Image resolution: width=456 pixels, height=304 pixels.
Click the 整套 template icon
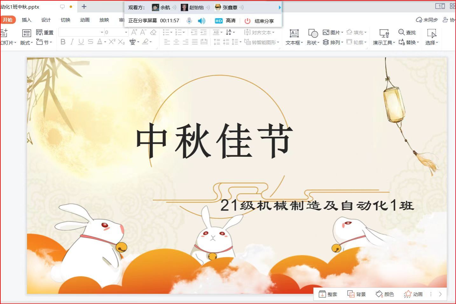[x=322, y=294]
